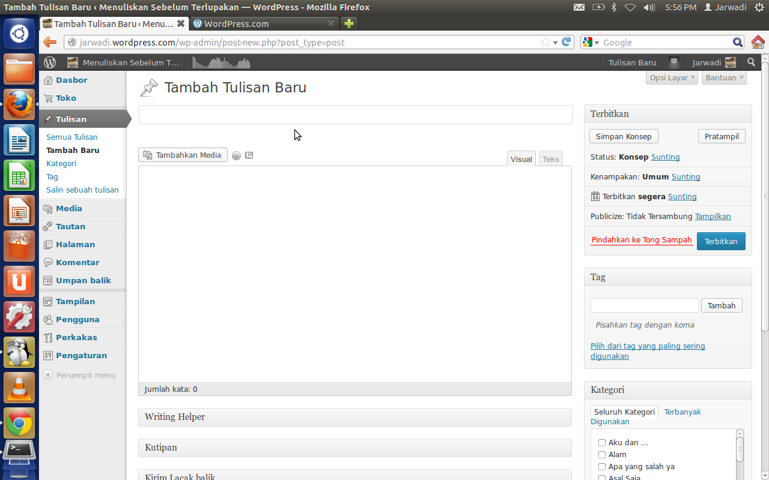Open the notifications icon in admin bar
This screenshot has width=769, height=480.
674,62
